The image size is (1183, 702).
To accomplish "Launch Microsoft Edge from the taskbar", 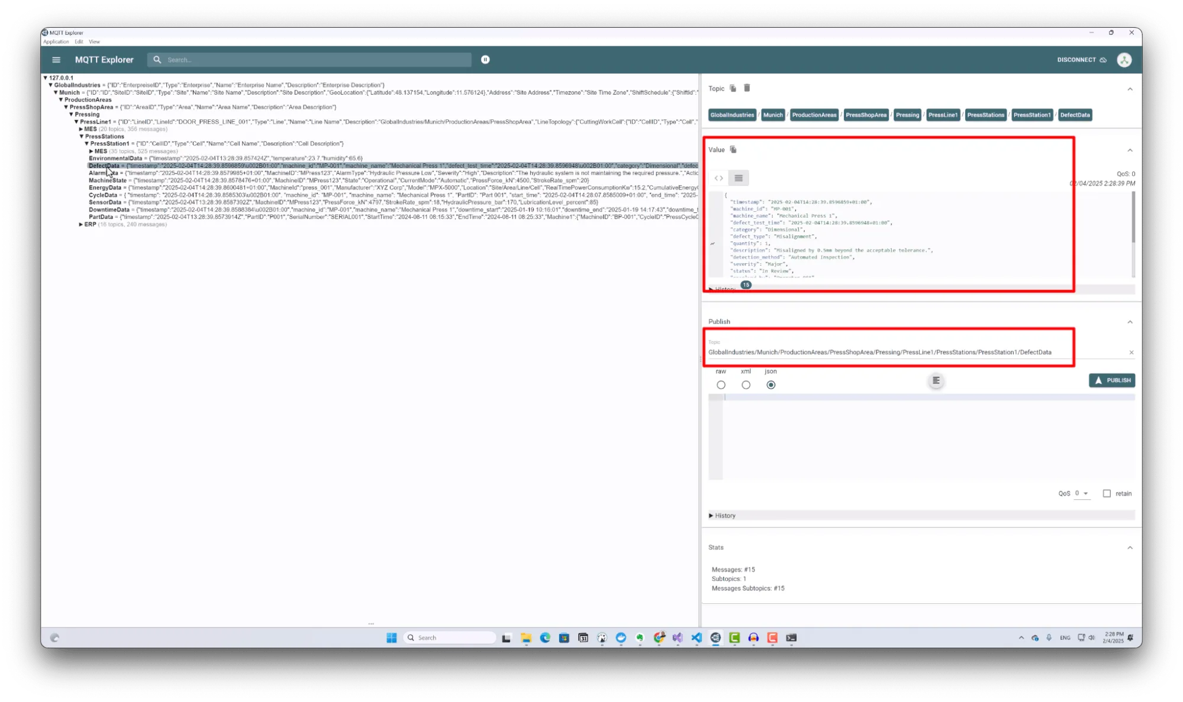I will (545, 638).
